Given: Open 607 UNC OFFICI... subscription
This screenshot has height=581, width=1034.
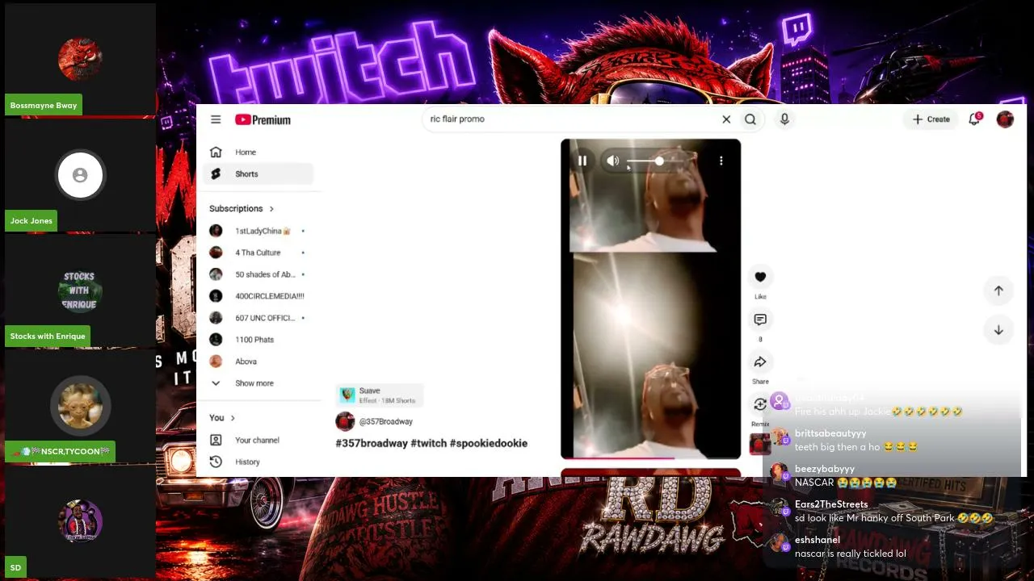Looking at the screenshot, I should click(260, 318).
